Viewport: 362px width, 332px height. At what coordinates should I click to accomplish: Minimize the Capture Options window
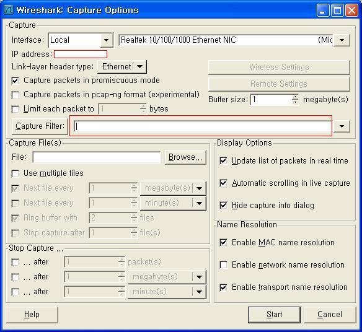pos(323,11)
